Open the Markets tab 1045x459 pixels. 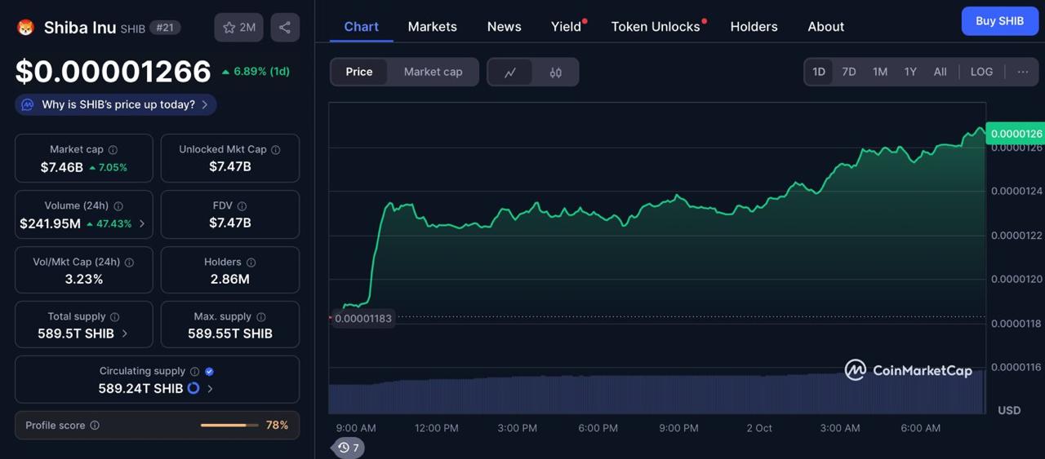(432, 27)
